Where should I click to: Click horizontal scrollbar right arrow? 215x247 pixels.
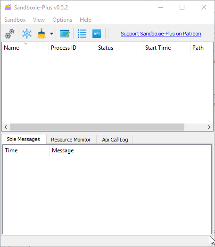pyautogui.click(x=209, y=127)
